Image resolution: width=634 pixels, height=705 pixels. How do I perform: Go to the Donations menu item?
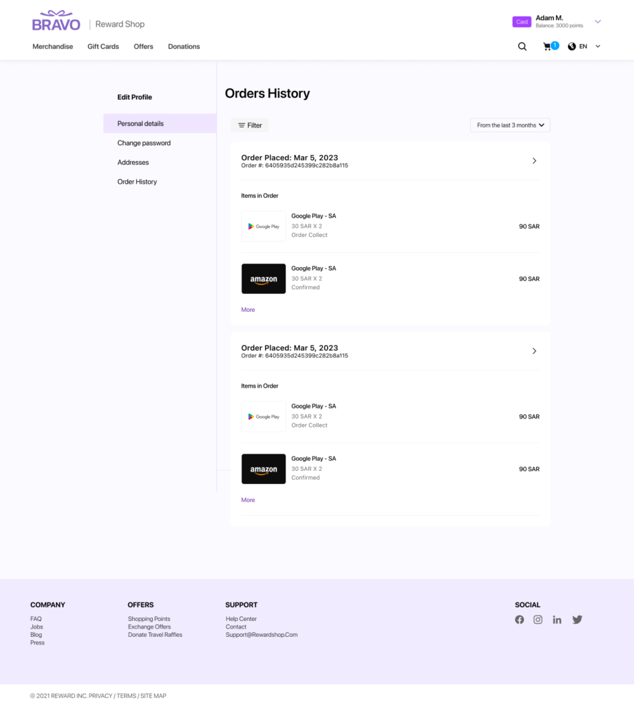pos(184,47)
